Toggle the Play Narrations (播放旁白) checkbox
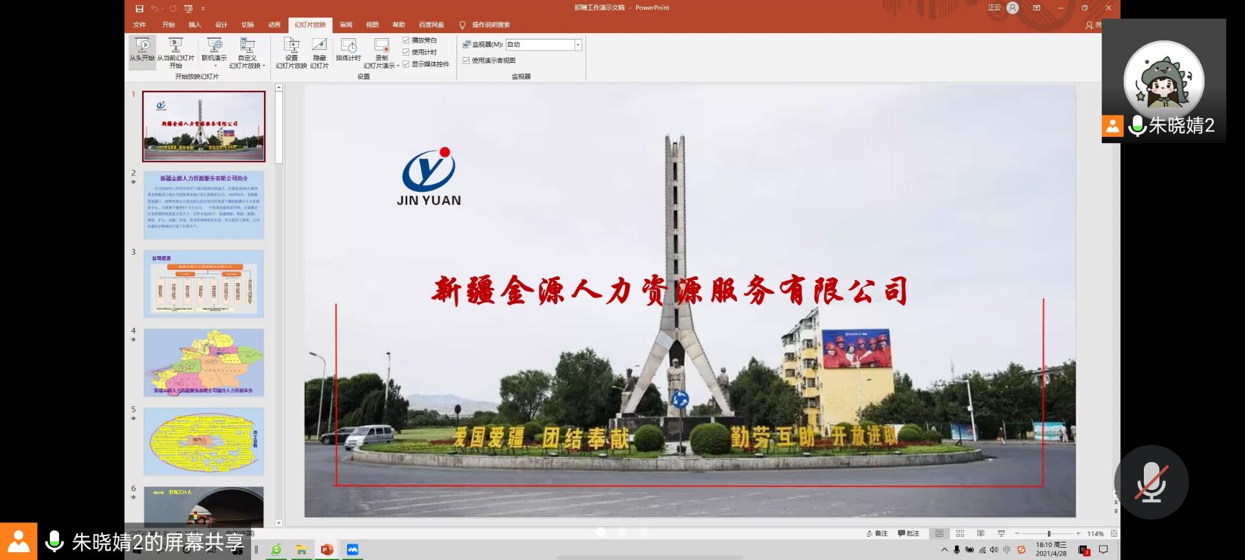This screenshot has height=560, width=1245. [407, 40]
